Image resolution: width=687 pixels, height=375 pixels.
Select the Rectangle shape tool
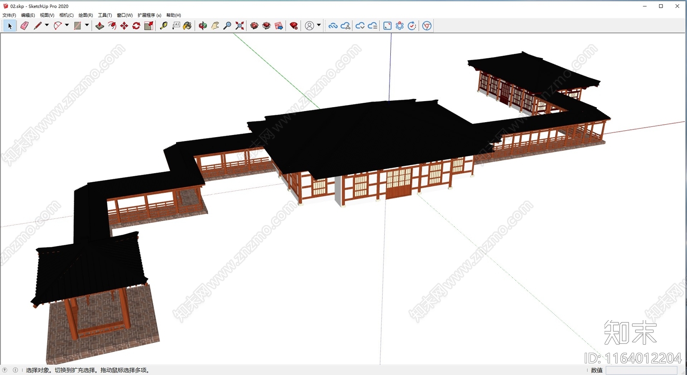[77, 26]
